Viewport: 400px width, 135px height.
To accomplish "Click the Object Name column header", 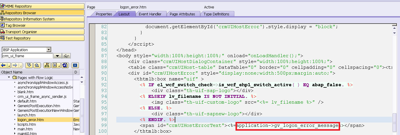I will pos(36,72).
